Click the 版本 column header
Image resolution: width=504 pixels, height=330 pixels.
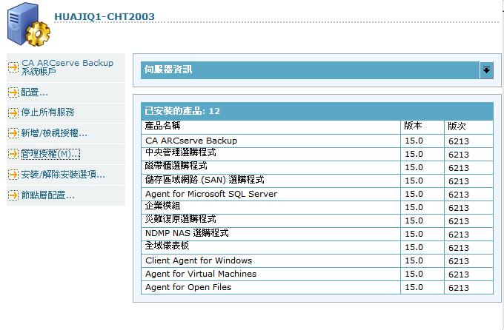pos(422,127)
